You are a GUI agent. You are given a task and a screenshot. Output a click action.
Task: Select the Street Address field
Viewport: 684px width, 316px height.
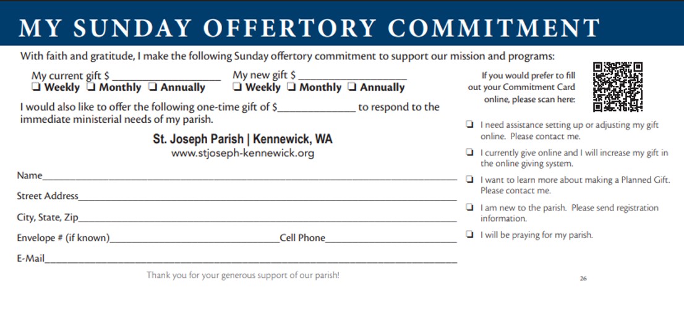click(267, 197)
